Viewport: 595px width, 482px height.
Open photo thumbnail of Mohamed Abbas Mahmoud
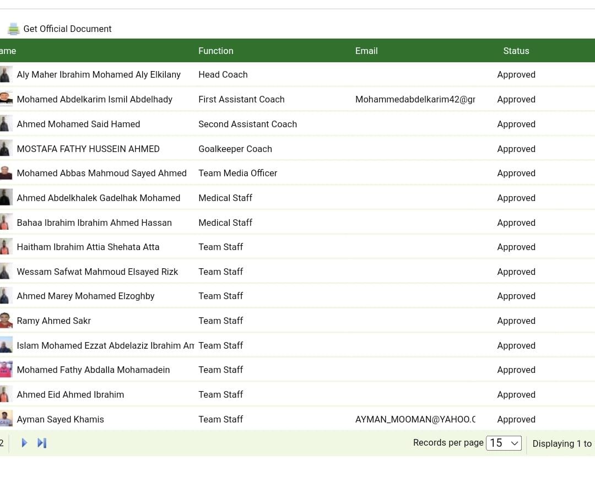point(6,173)
